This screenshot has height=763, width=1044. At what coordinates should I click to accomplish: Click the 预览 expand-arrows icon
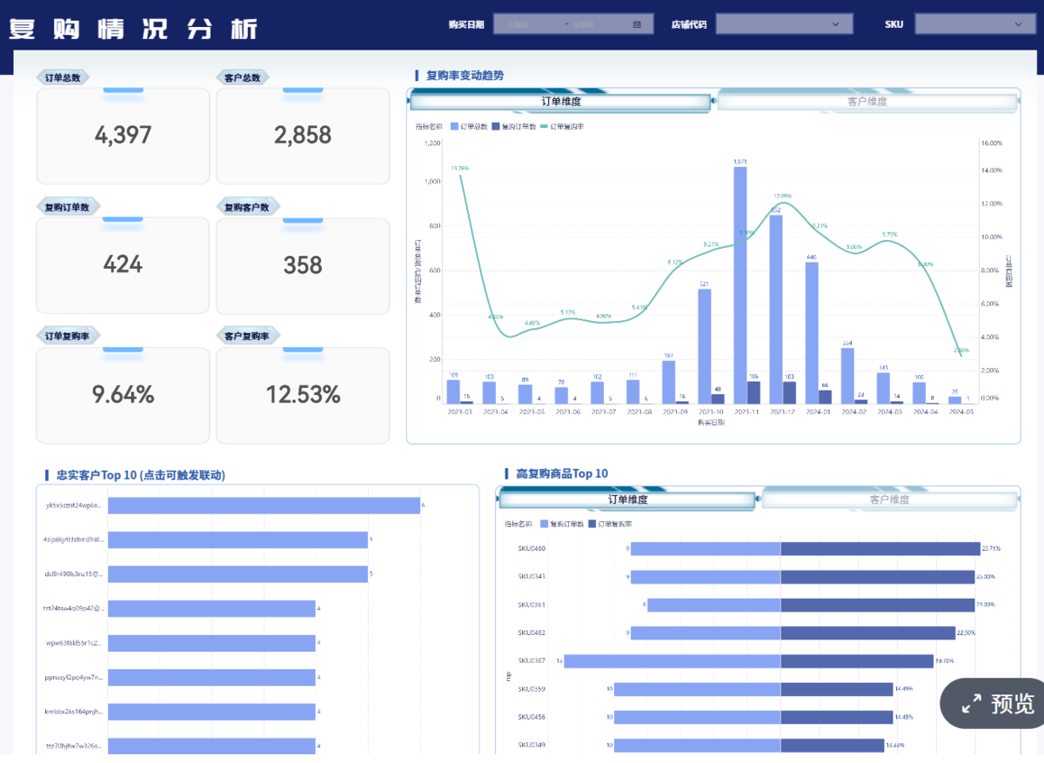[x=971, y=704]
